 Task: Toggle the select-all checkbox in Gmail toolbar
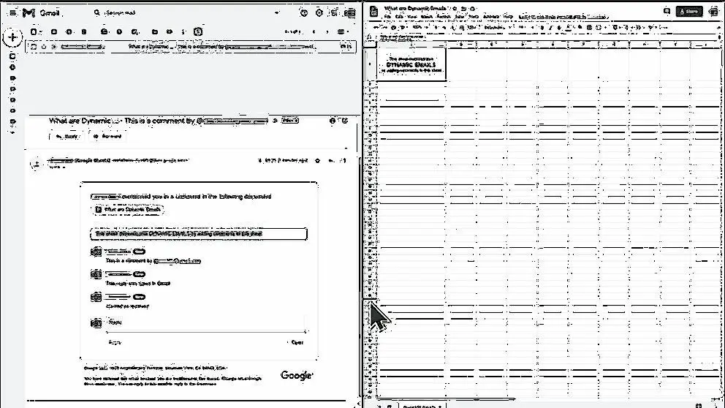[34, 31]
